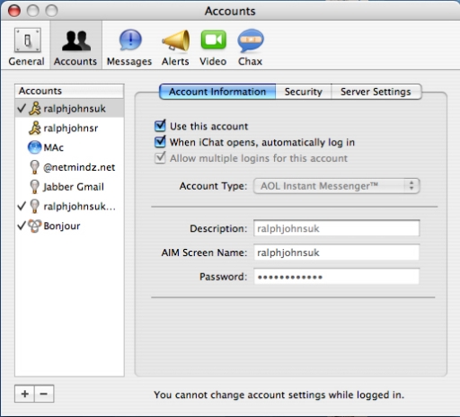
Task: Click the globe icon beside MAc
Action: point(35,147)
